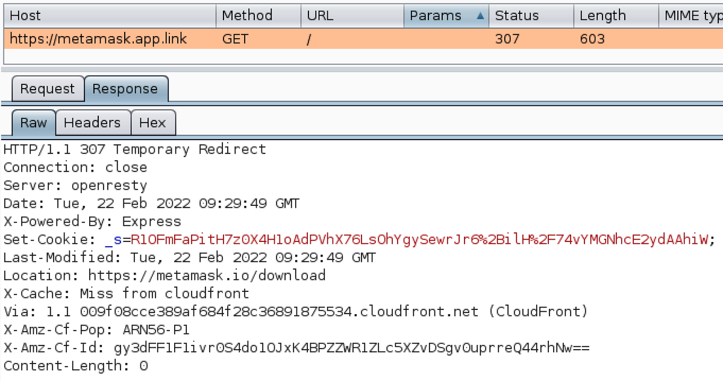The width and height of the screenshot is (723, 381).
Task: Open the Raw view of the response
Action: click(x=33, y=122)
